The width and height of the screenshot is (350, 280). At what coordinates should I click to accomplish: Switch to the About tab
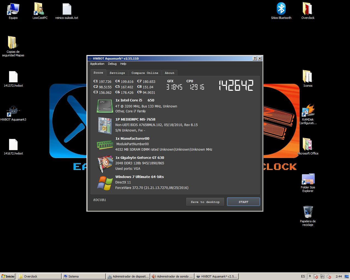(x=170, y=73)
